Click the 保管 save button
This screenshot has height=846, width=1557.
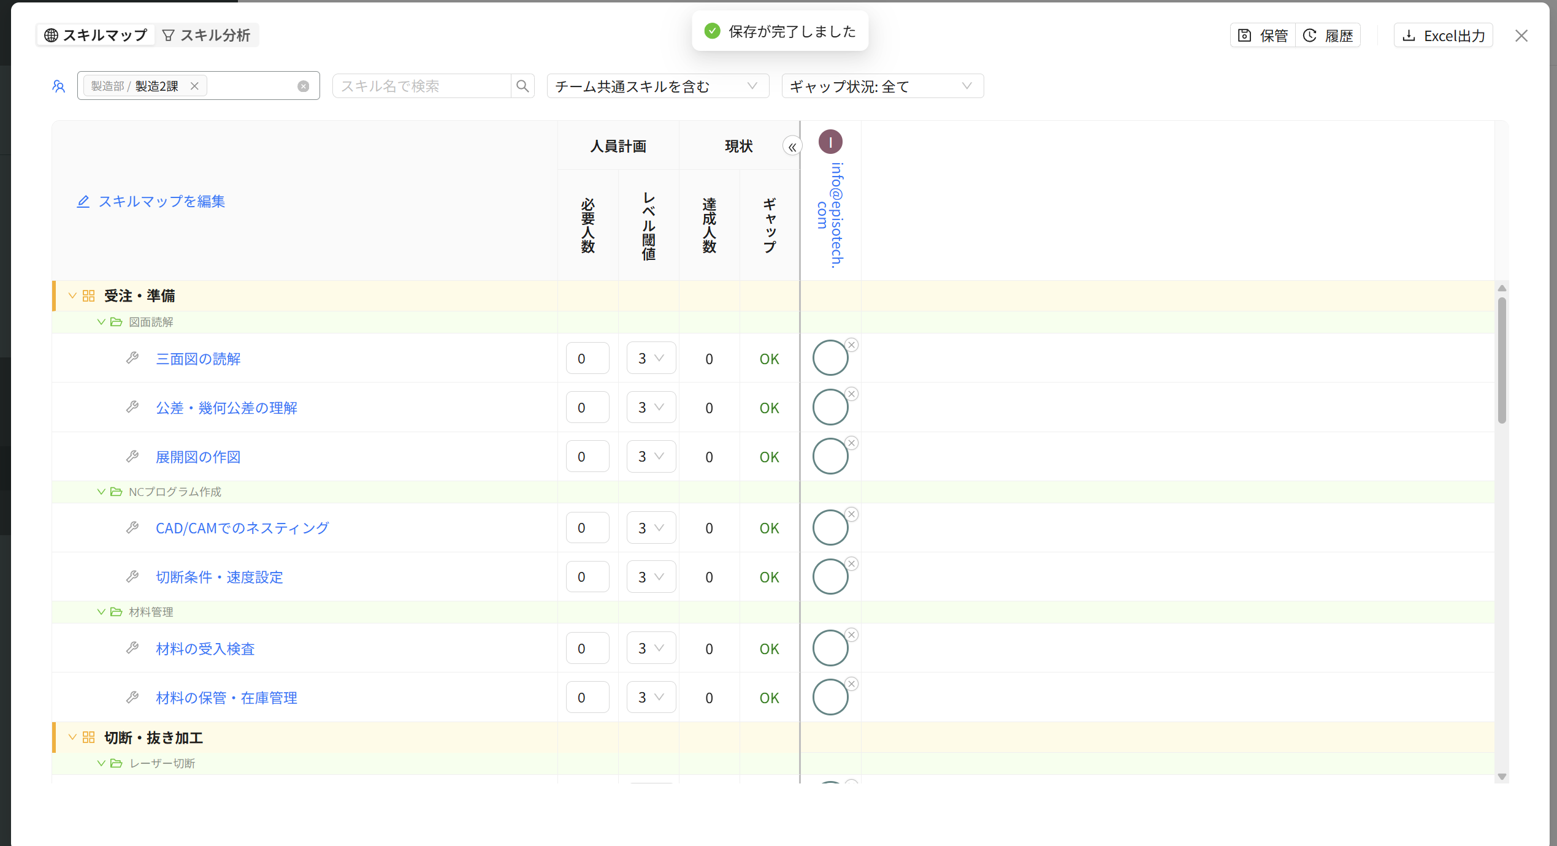tap(1263, 36)
